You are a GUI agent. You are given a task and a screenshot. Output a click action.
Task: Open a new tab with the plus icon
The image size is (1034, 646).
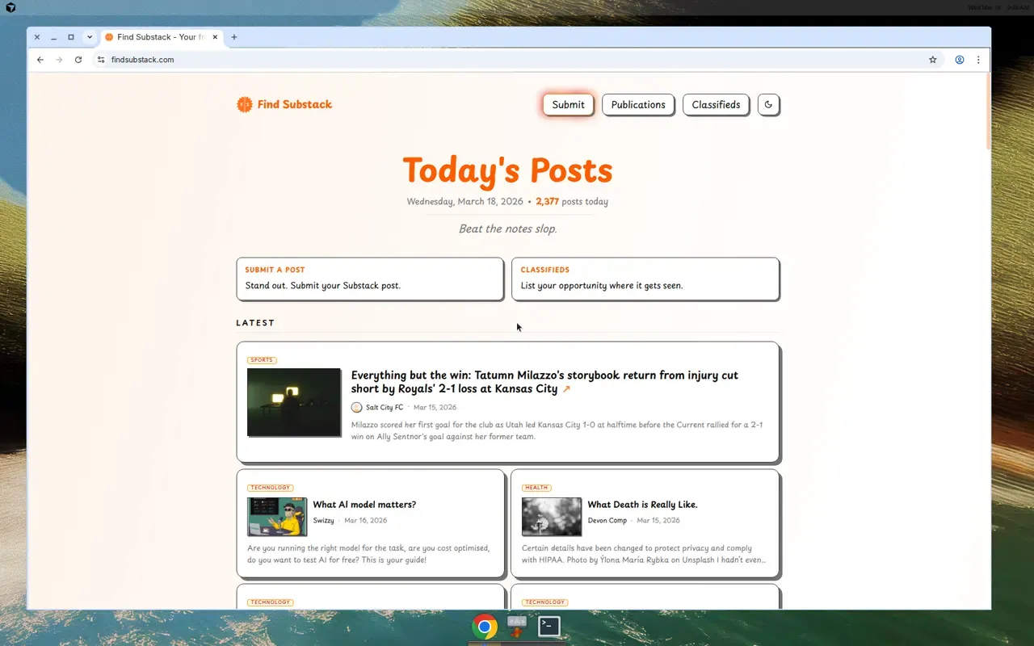[234, 37]
